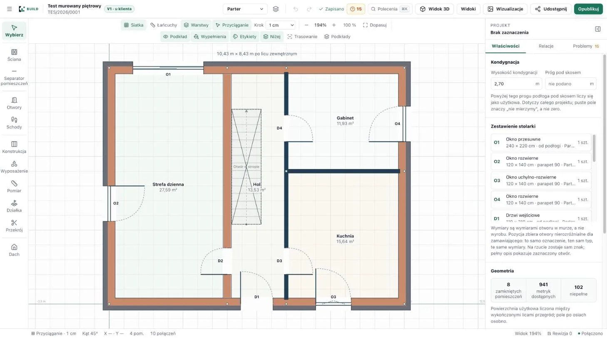
Task: Toggle Łańcuchy dimension chains
Action: tap(164, 25)
